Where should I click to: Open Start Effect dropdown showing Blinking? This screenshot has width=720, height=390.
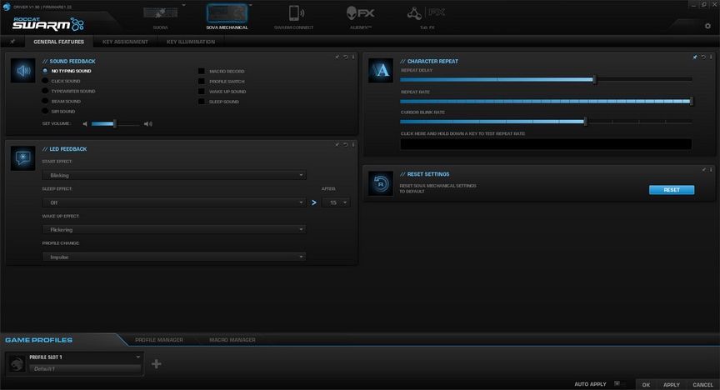click(174, 175)
